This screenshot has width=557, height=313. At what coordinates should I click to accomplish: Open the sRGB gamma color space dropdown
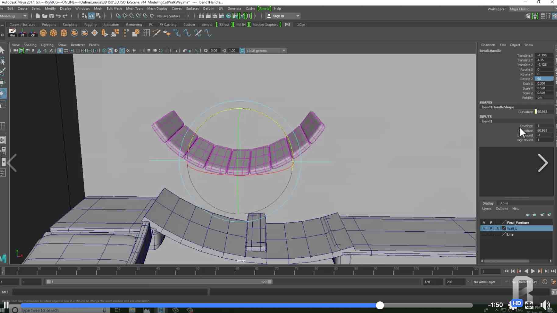click(x=284, y=51)
